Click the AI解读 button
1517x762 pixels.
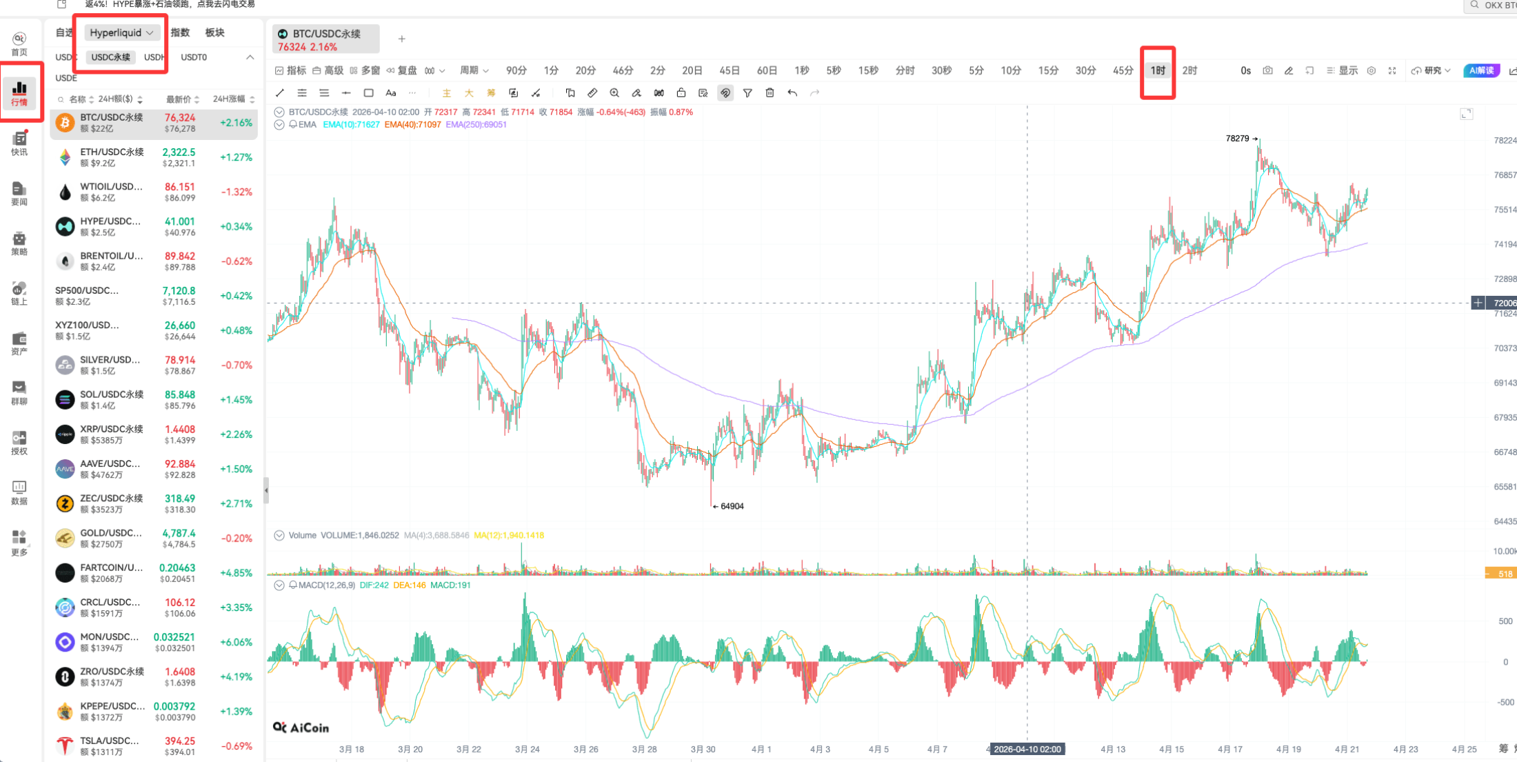(1480, 70)
